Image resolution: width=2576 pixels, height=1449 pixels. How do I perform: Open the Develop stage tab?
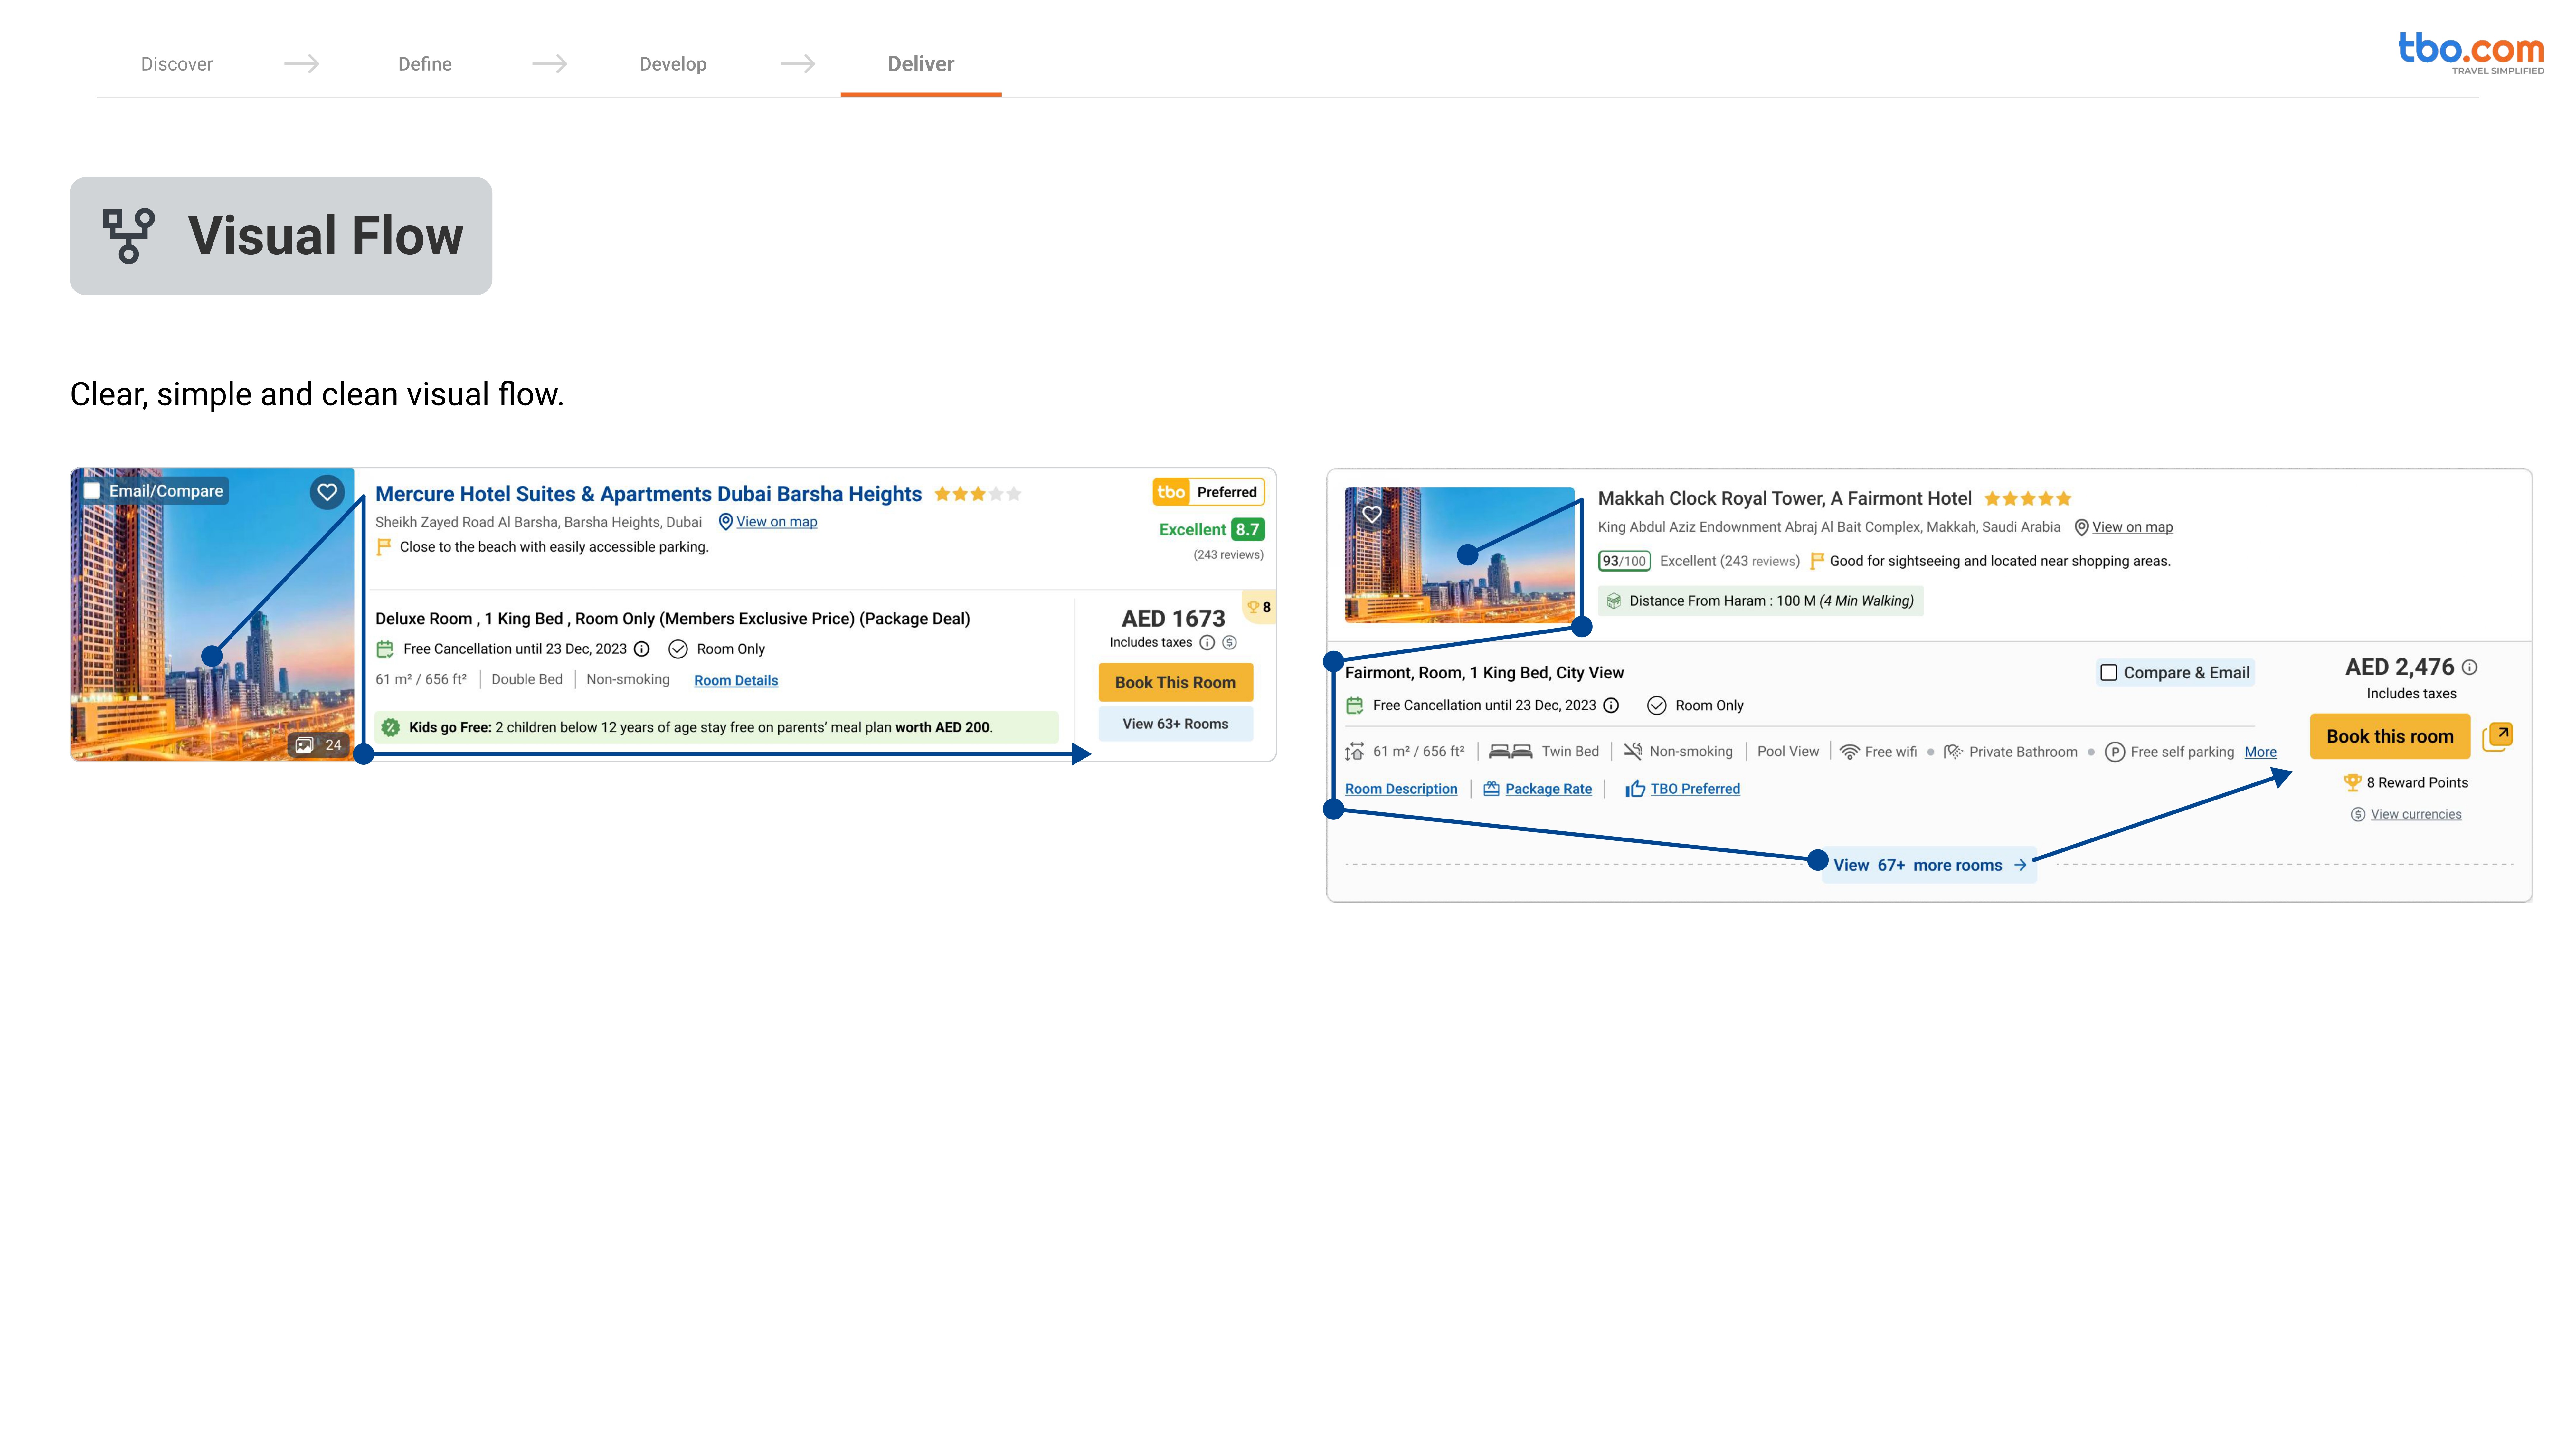673,64
